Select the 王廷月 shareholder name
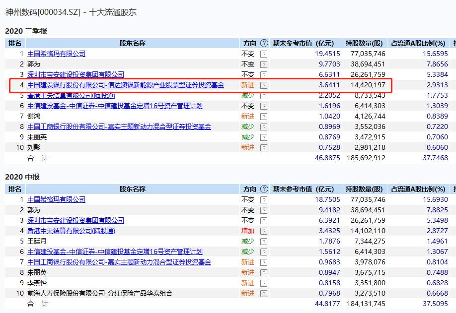Viewport: 456px width, 313px height. tap(37, 241)
